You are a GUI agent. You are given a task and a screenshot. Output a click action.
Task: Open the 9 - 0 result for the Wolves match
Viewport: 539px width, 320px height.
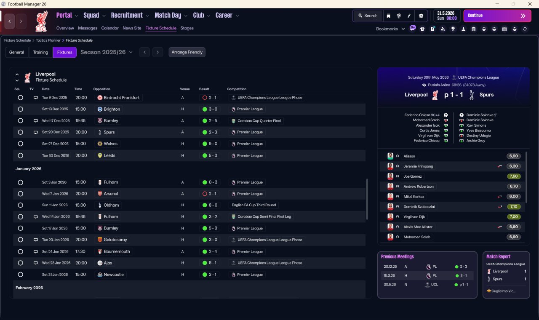(210, 144)
